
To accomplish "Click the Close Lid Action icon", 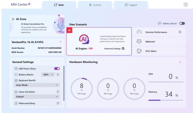I will pos(16,92).
